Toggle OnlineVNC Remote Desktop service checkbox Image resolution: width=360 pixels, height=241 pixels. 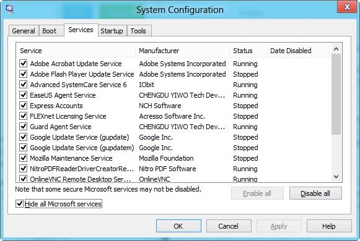23,179
